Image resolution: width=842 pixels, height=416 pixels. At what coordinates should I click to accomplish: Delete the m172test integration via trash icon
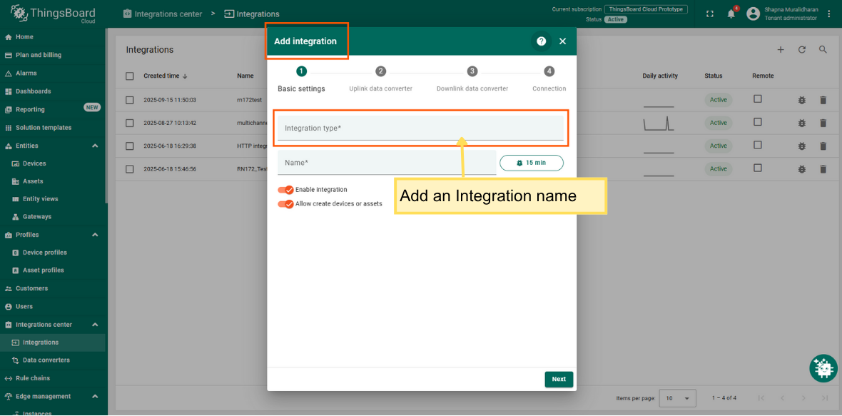pos(823,101)
